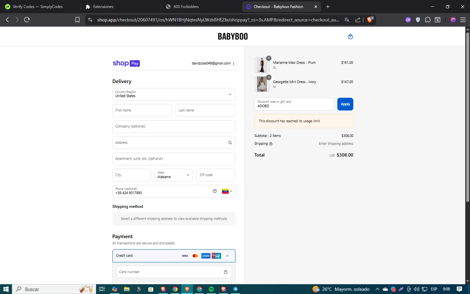Image resolution: width=470 pixels, height=294 pixels.
Task: Open Task View in the taskbar
Action: tap(102, 289)
